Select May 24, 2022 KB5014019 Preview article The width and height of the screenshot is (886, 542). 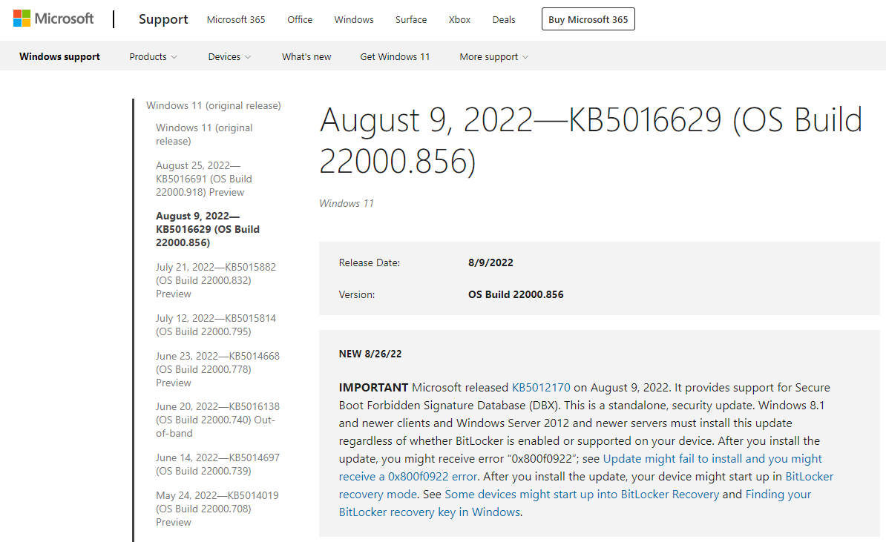tap(217, 509)
